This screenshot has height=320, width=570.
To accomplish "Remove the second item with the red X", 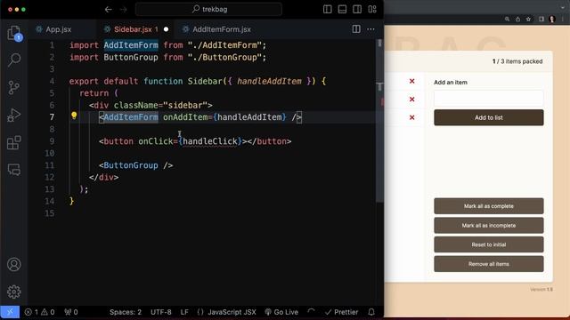I will click(411, 99).
